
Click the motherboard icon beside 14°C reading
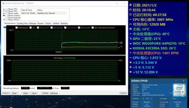coord(131,29)
